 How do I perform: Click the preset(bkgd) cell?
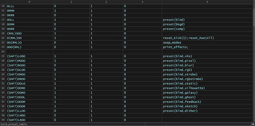207,24
